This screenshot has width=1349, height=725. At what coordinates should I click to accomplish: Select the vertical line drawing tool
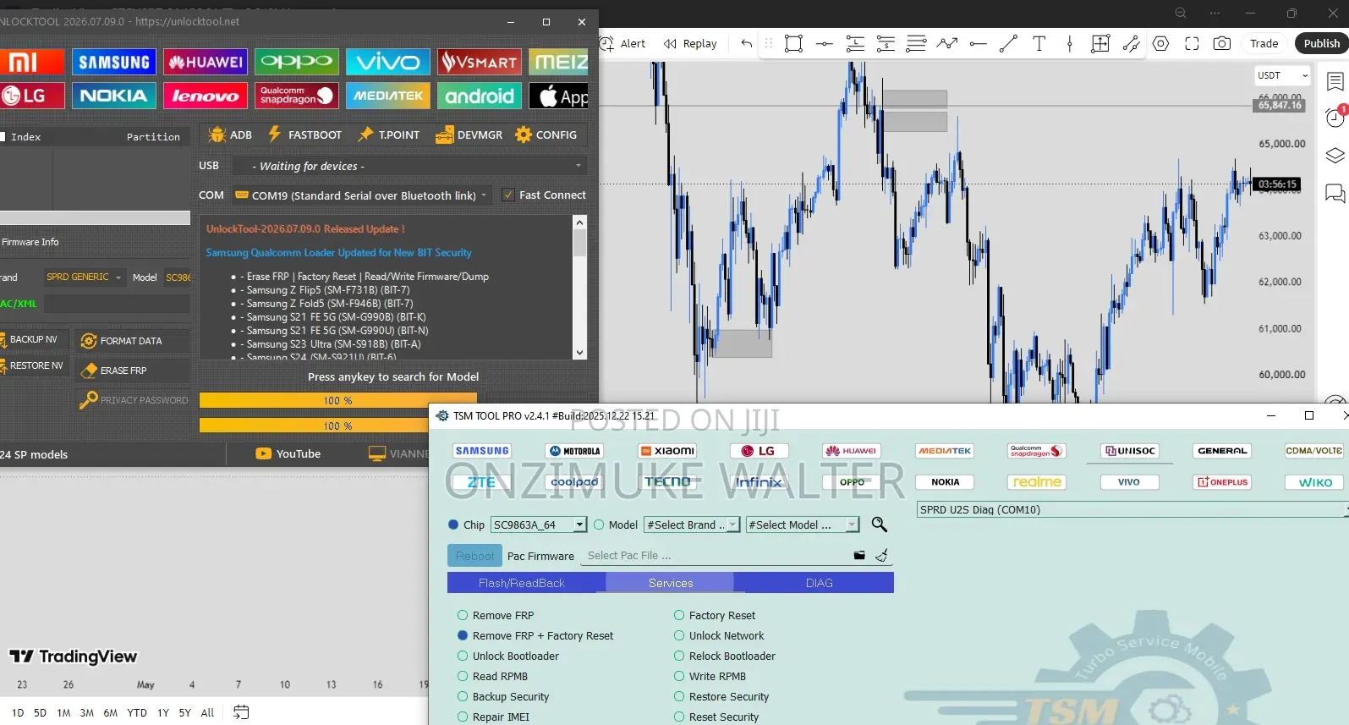click(x=1070, y=44)
